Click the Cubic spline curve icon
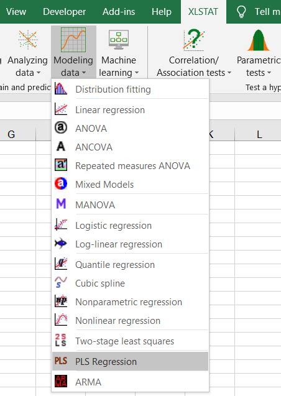281x396 pixels. coord(61,283)
